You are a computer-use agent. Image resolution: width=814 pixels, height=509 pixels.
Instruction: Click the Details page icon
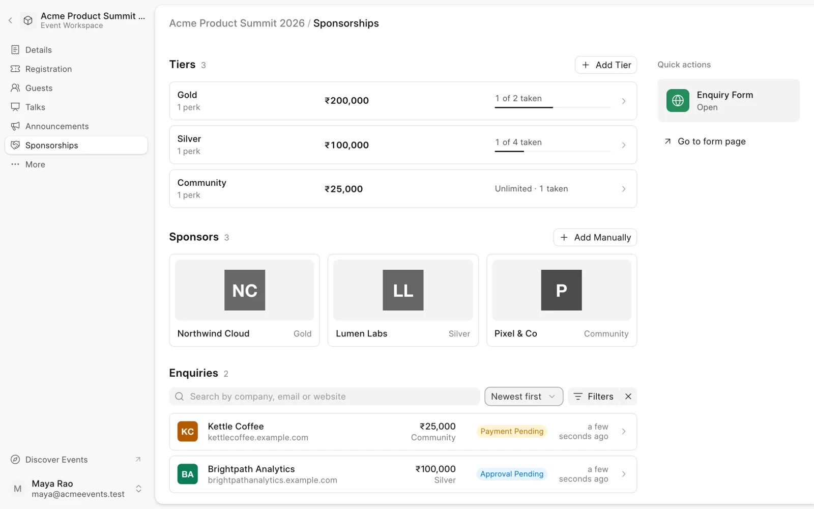15,50
